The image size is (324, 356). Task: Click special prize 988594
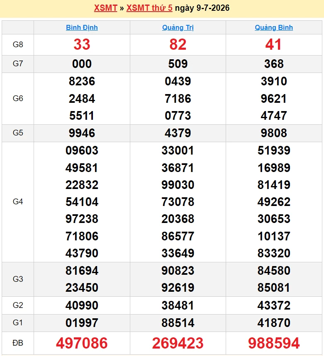274,343
